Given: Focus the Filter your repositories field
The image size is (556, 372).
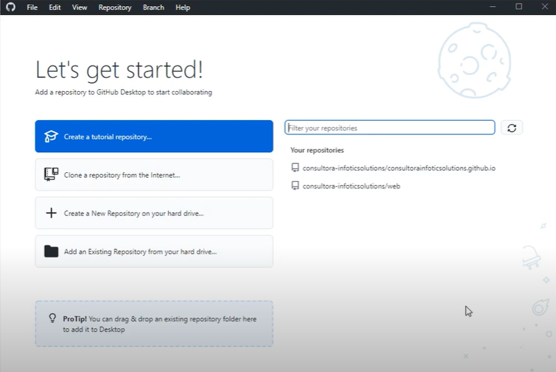Looking at the screenshot, I should (x=390, y=128).
